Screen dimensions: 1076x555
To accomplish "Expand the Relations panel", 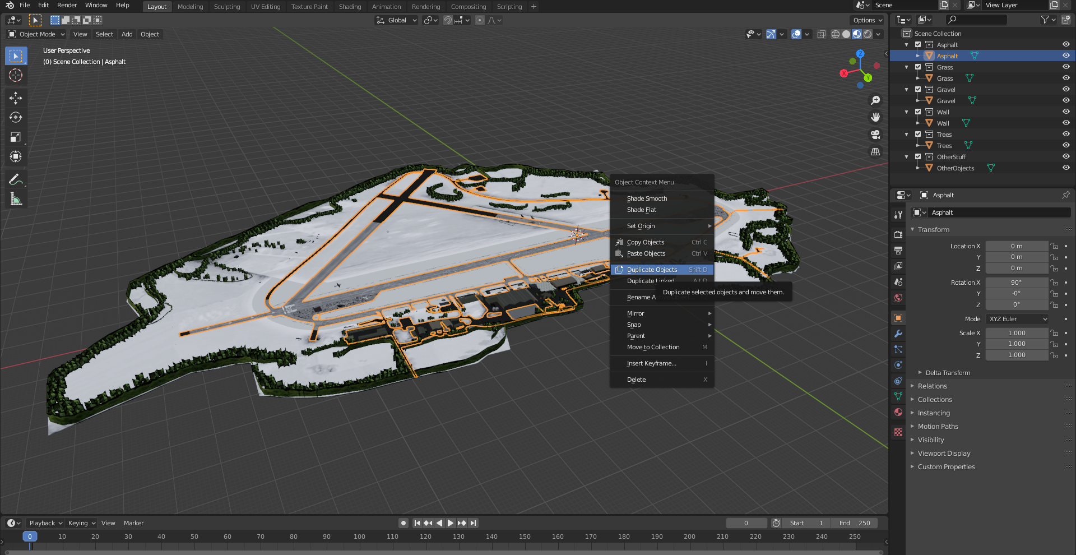I will tap(932, 386).
